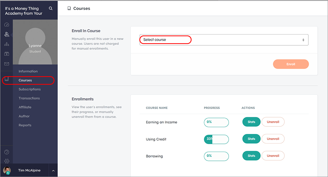Click Lyanne's profile avatar picture
Viewport: 328px width, 177px height.
[35, 42]
